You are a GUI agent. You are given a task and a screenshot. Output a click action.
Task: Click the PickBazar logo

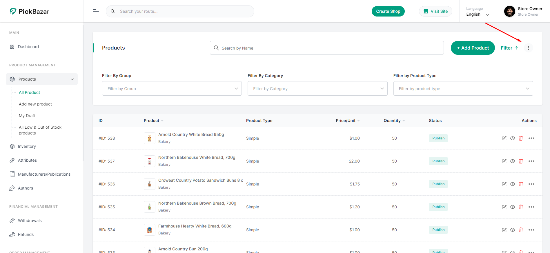click(29, 11)
